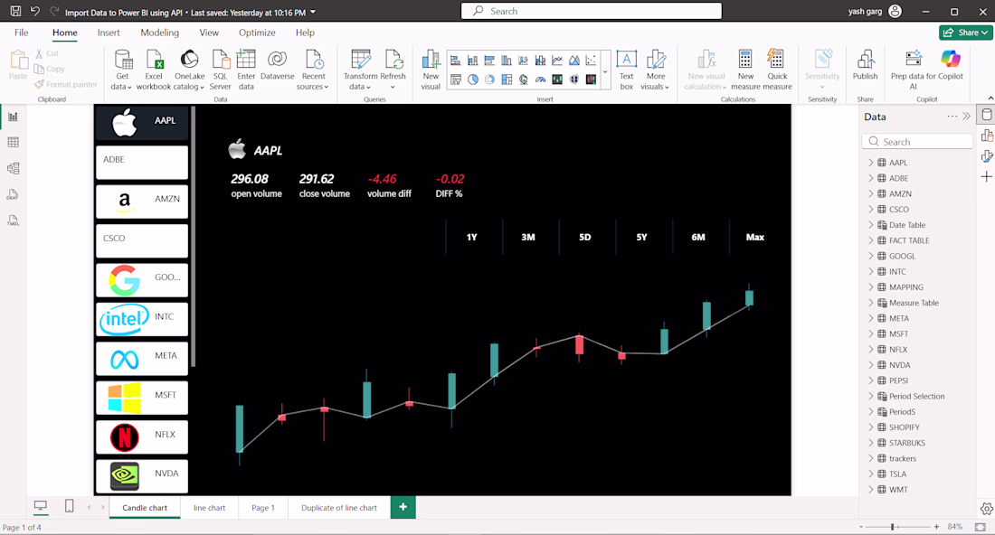Open the Insert ribbon tab
This screenshot has height=535, width=995.
pyautogui.click(x=109, y=33)
